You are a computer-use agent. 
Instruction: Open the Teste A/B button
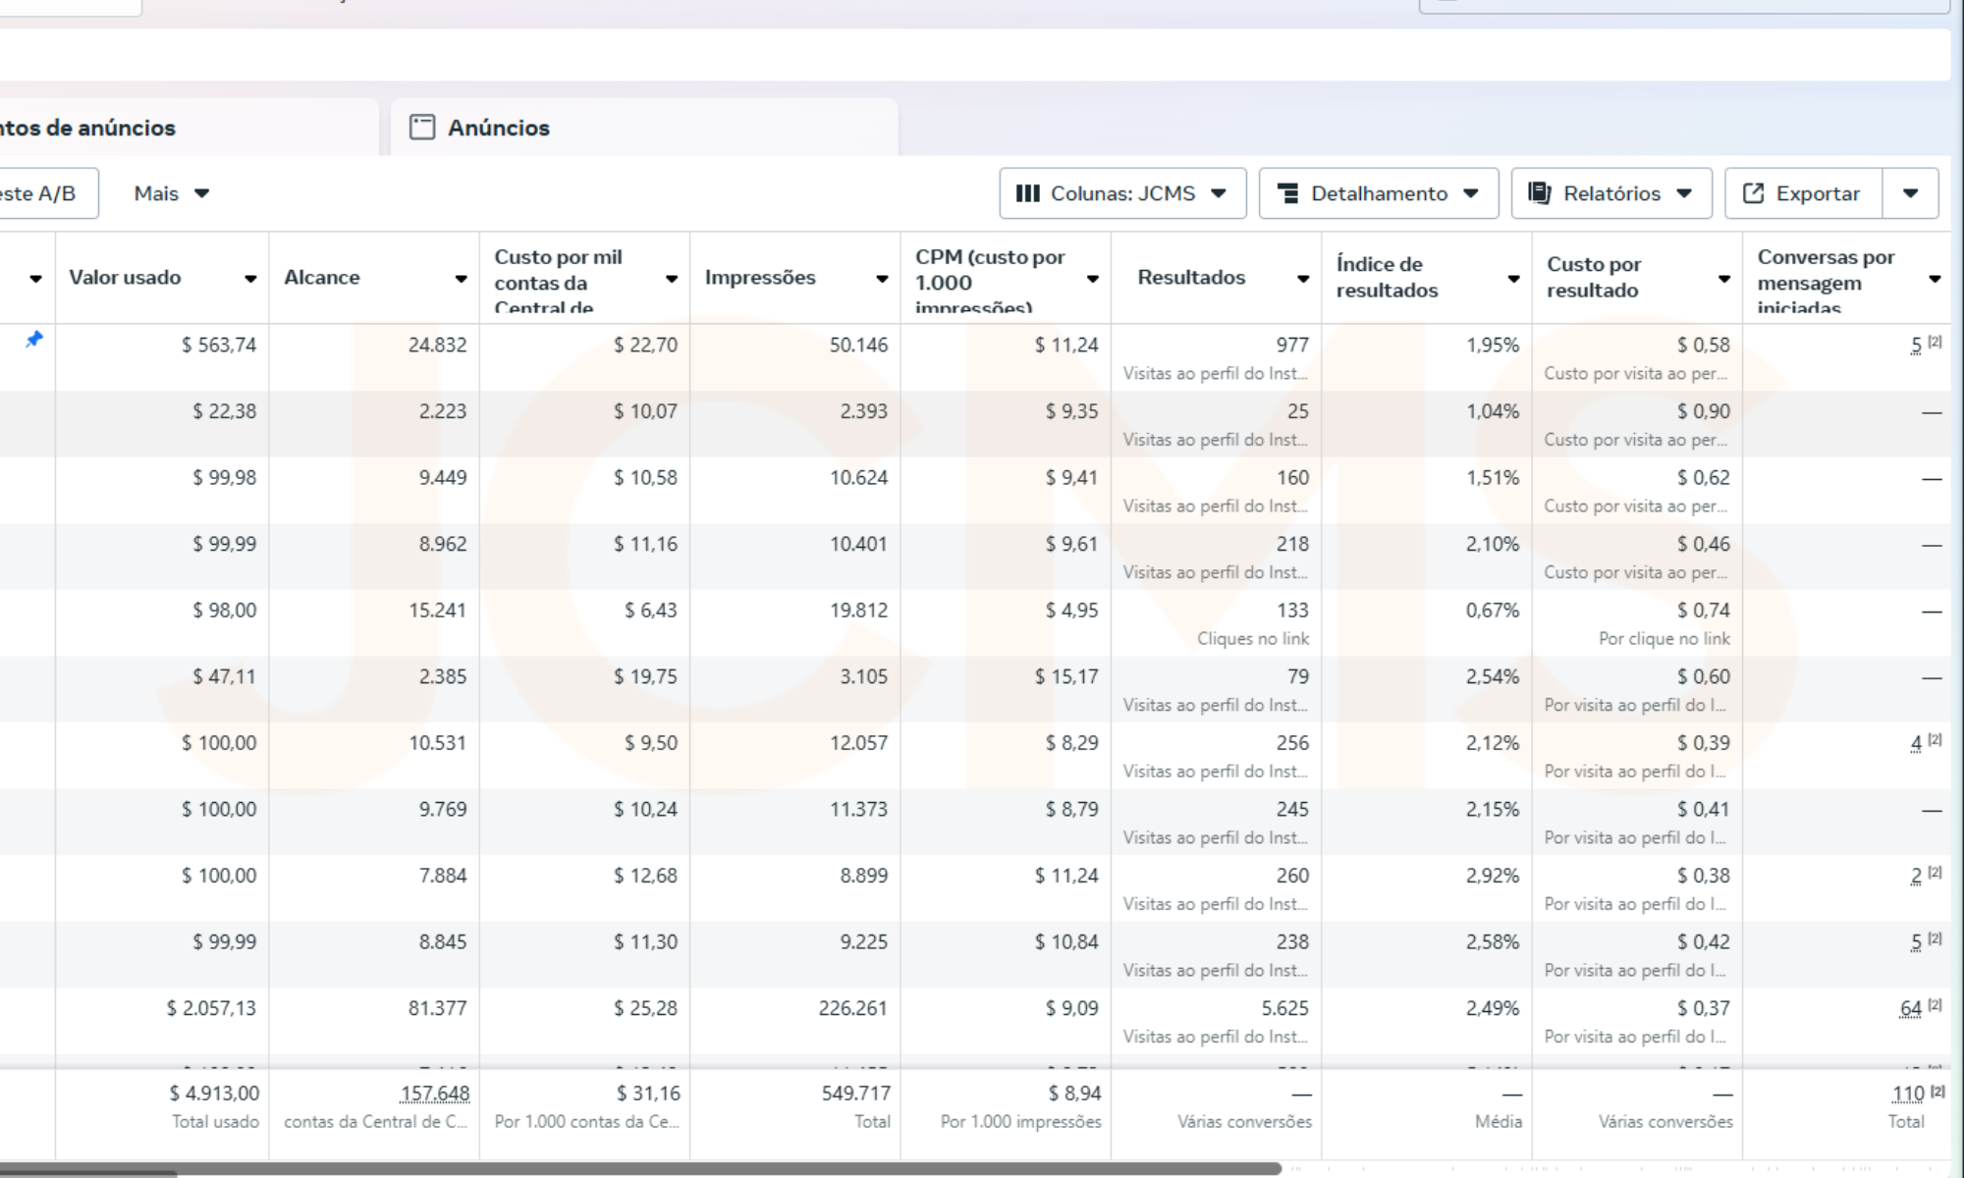pos(49,193)
